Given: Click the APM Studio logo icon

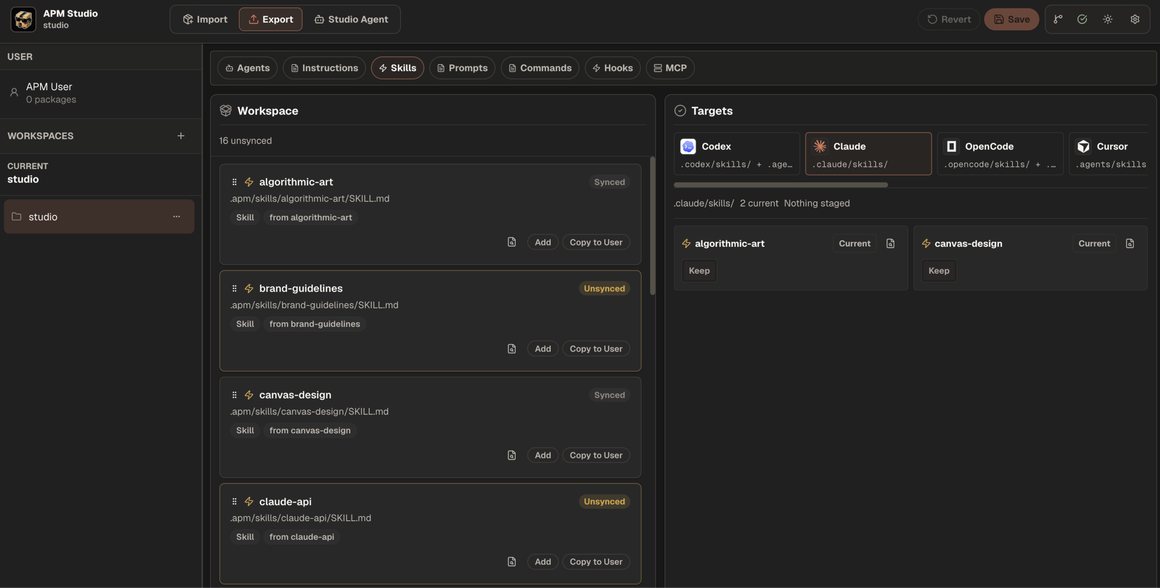Looking at the screenshot, I should (23, 19).
